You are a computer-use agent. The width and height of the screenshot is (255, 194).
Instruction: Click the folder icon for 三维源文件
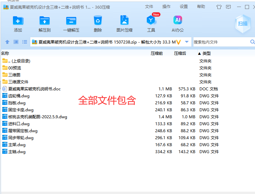[5, 82]
